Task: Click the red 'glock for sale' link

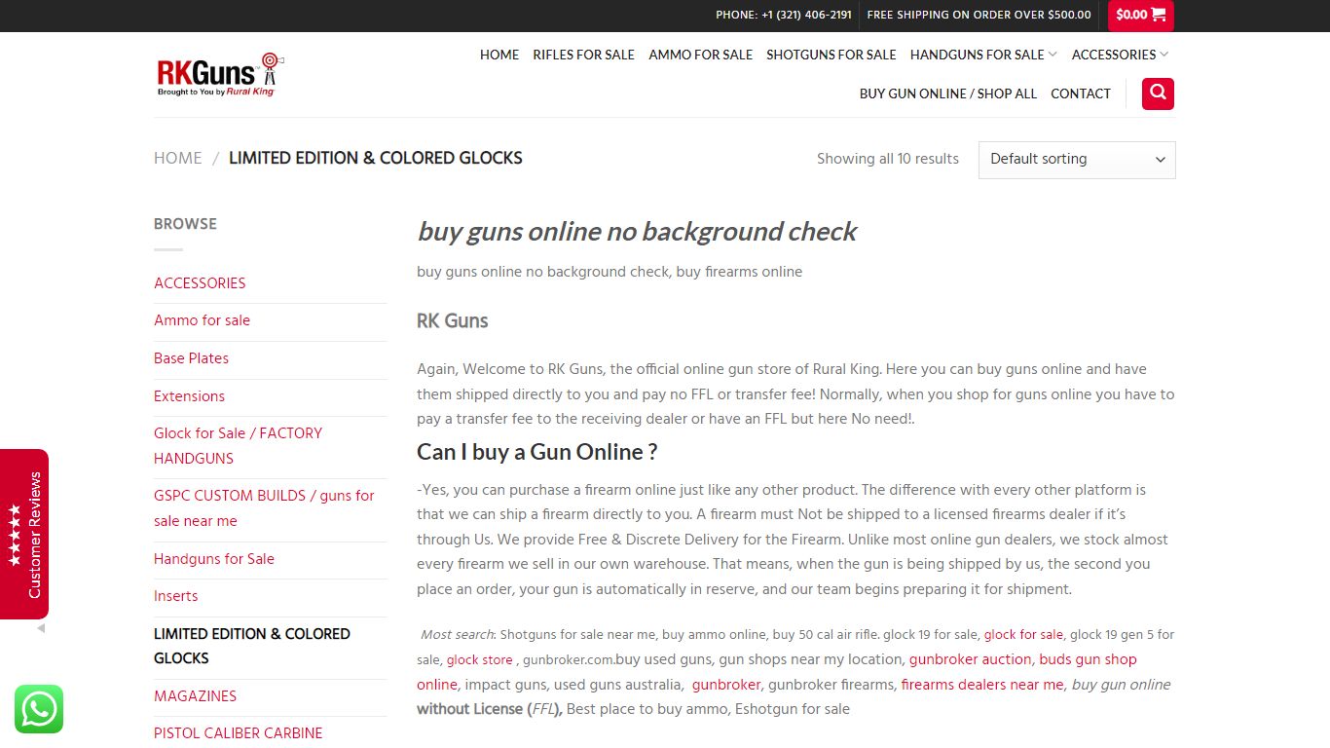Action: pos(1023,634)
